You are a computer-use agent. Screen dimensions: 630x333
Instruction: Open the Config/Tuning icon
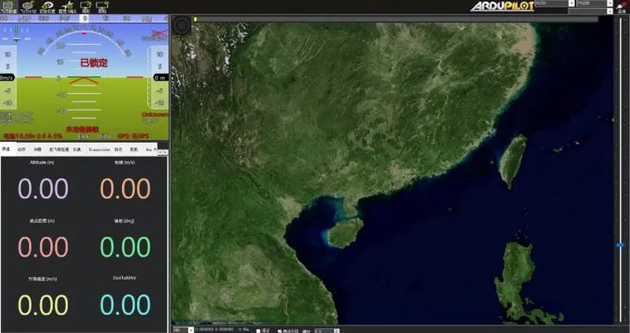click(x=68, y=7)
